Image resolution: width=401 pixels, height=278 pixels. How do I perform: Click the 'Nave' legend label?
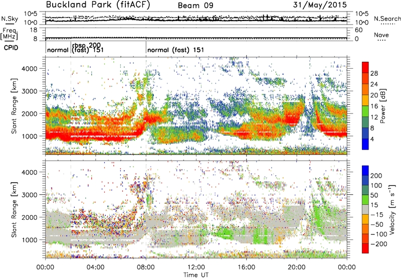click(381, 35)
